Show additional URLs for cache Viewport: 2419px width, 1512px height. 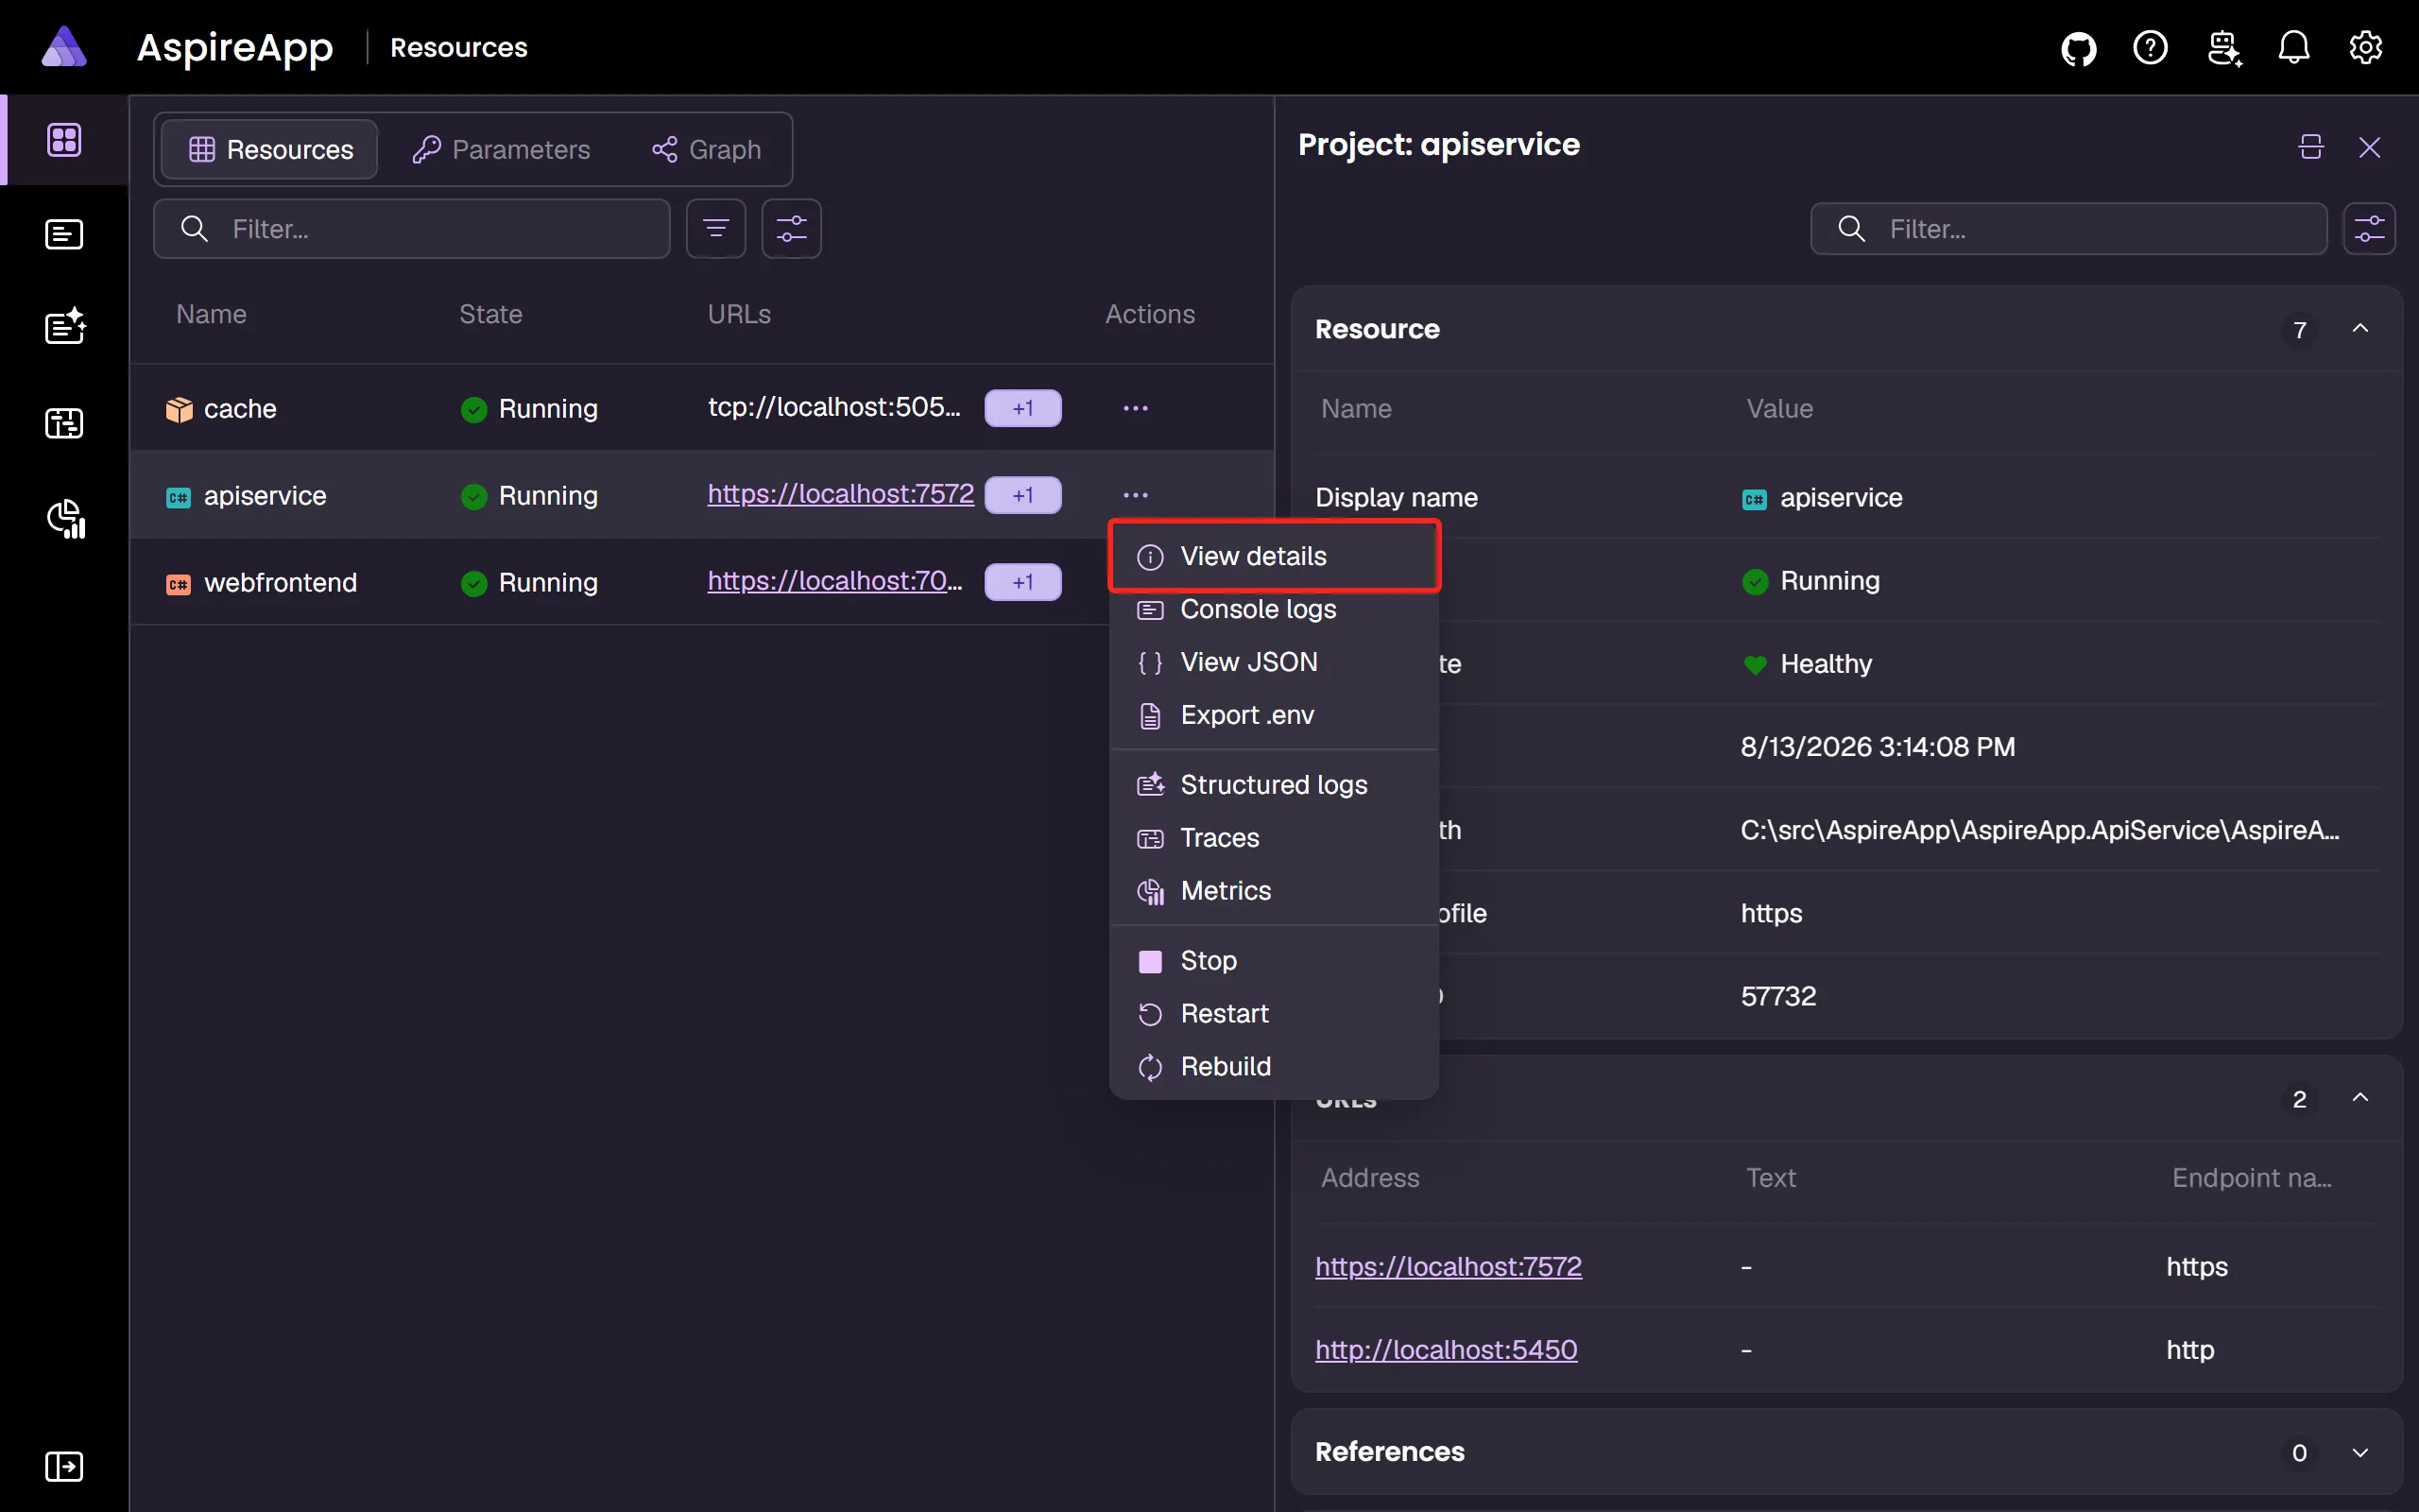pos(1022,408)
